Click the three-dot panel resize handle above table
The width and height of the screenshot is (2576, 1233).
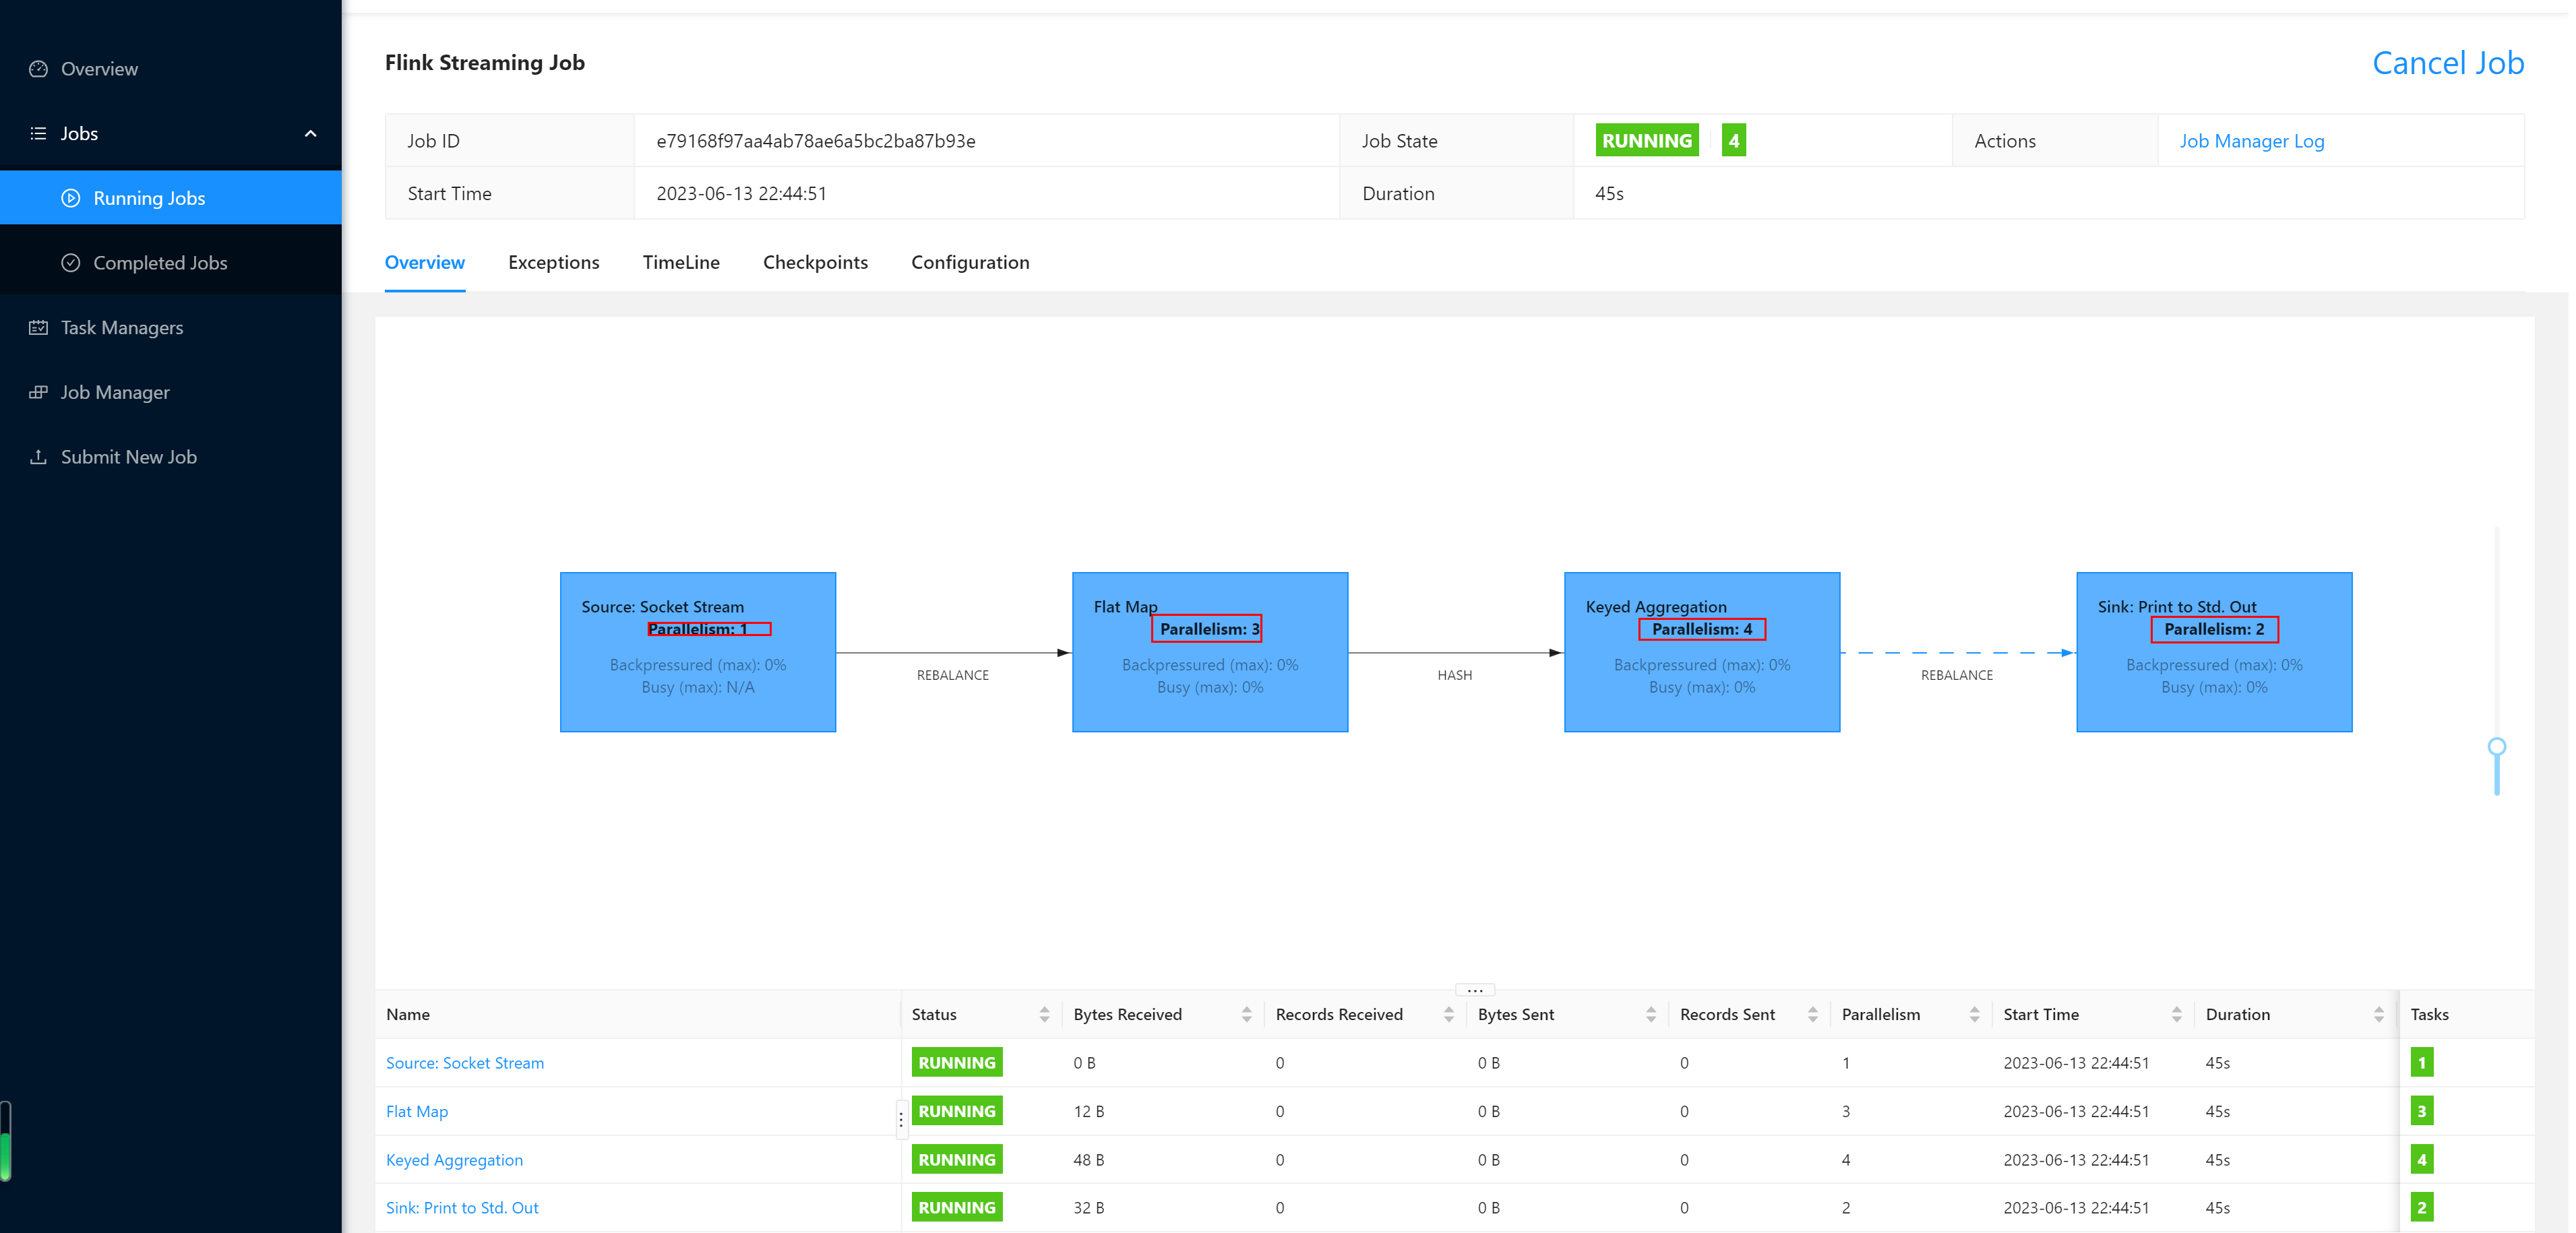(1474, 990)
